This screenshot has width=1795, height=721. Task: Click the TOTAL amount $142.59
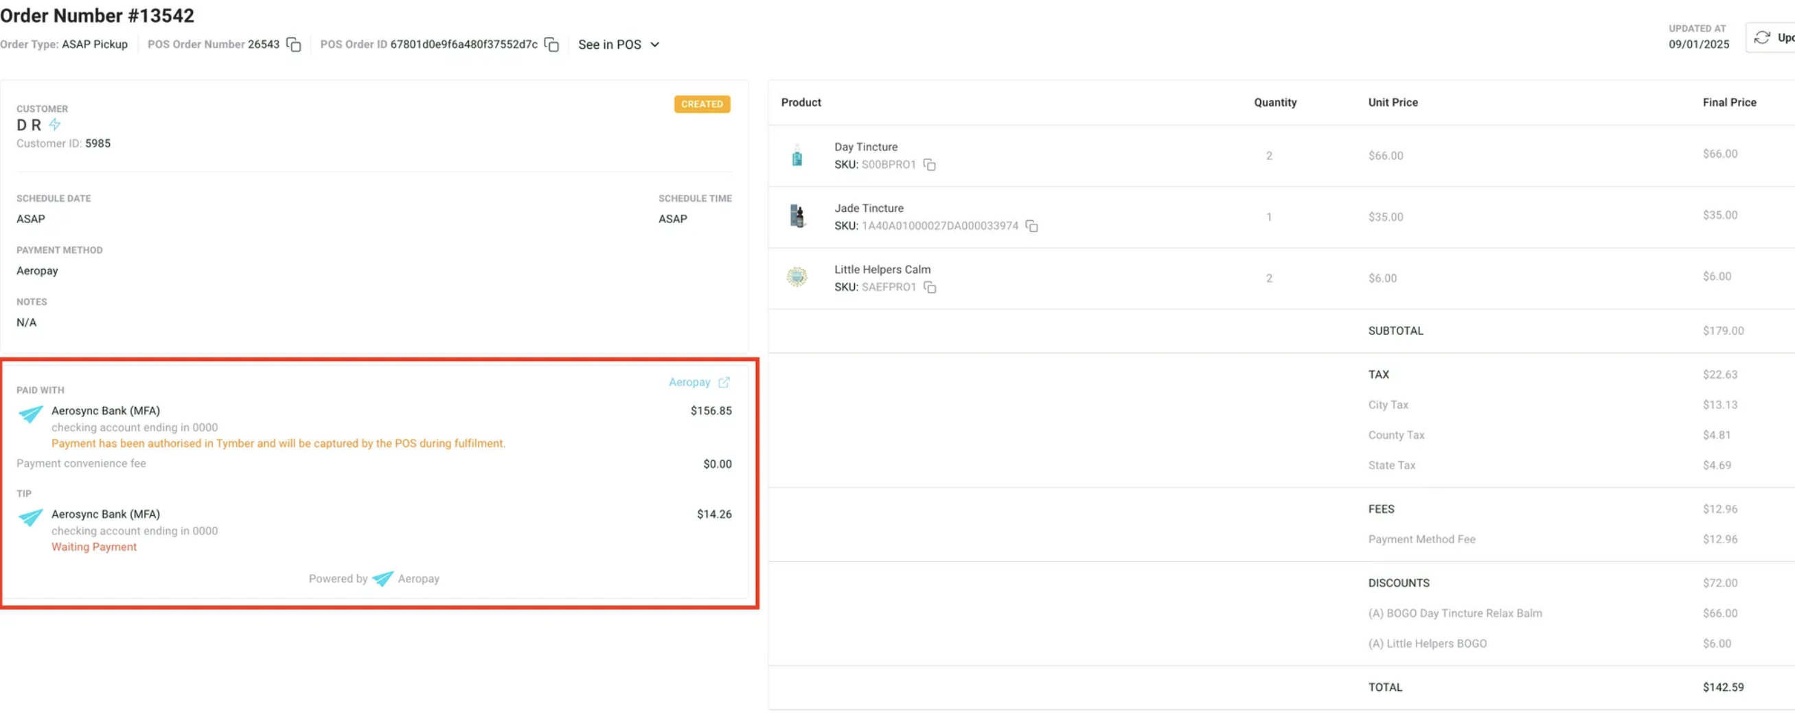(1723, 687)
